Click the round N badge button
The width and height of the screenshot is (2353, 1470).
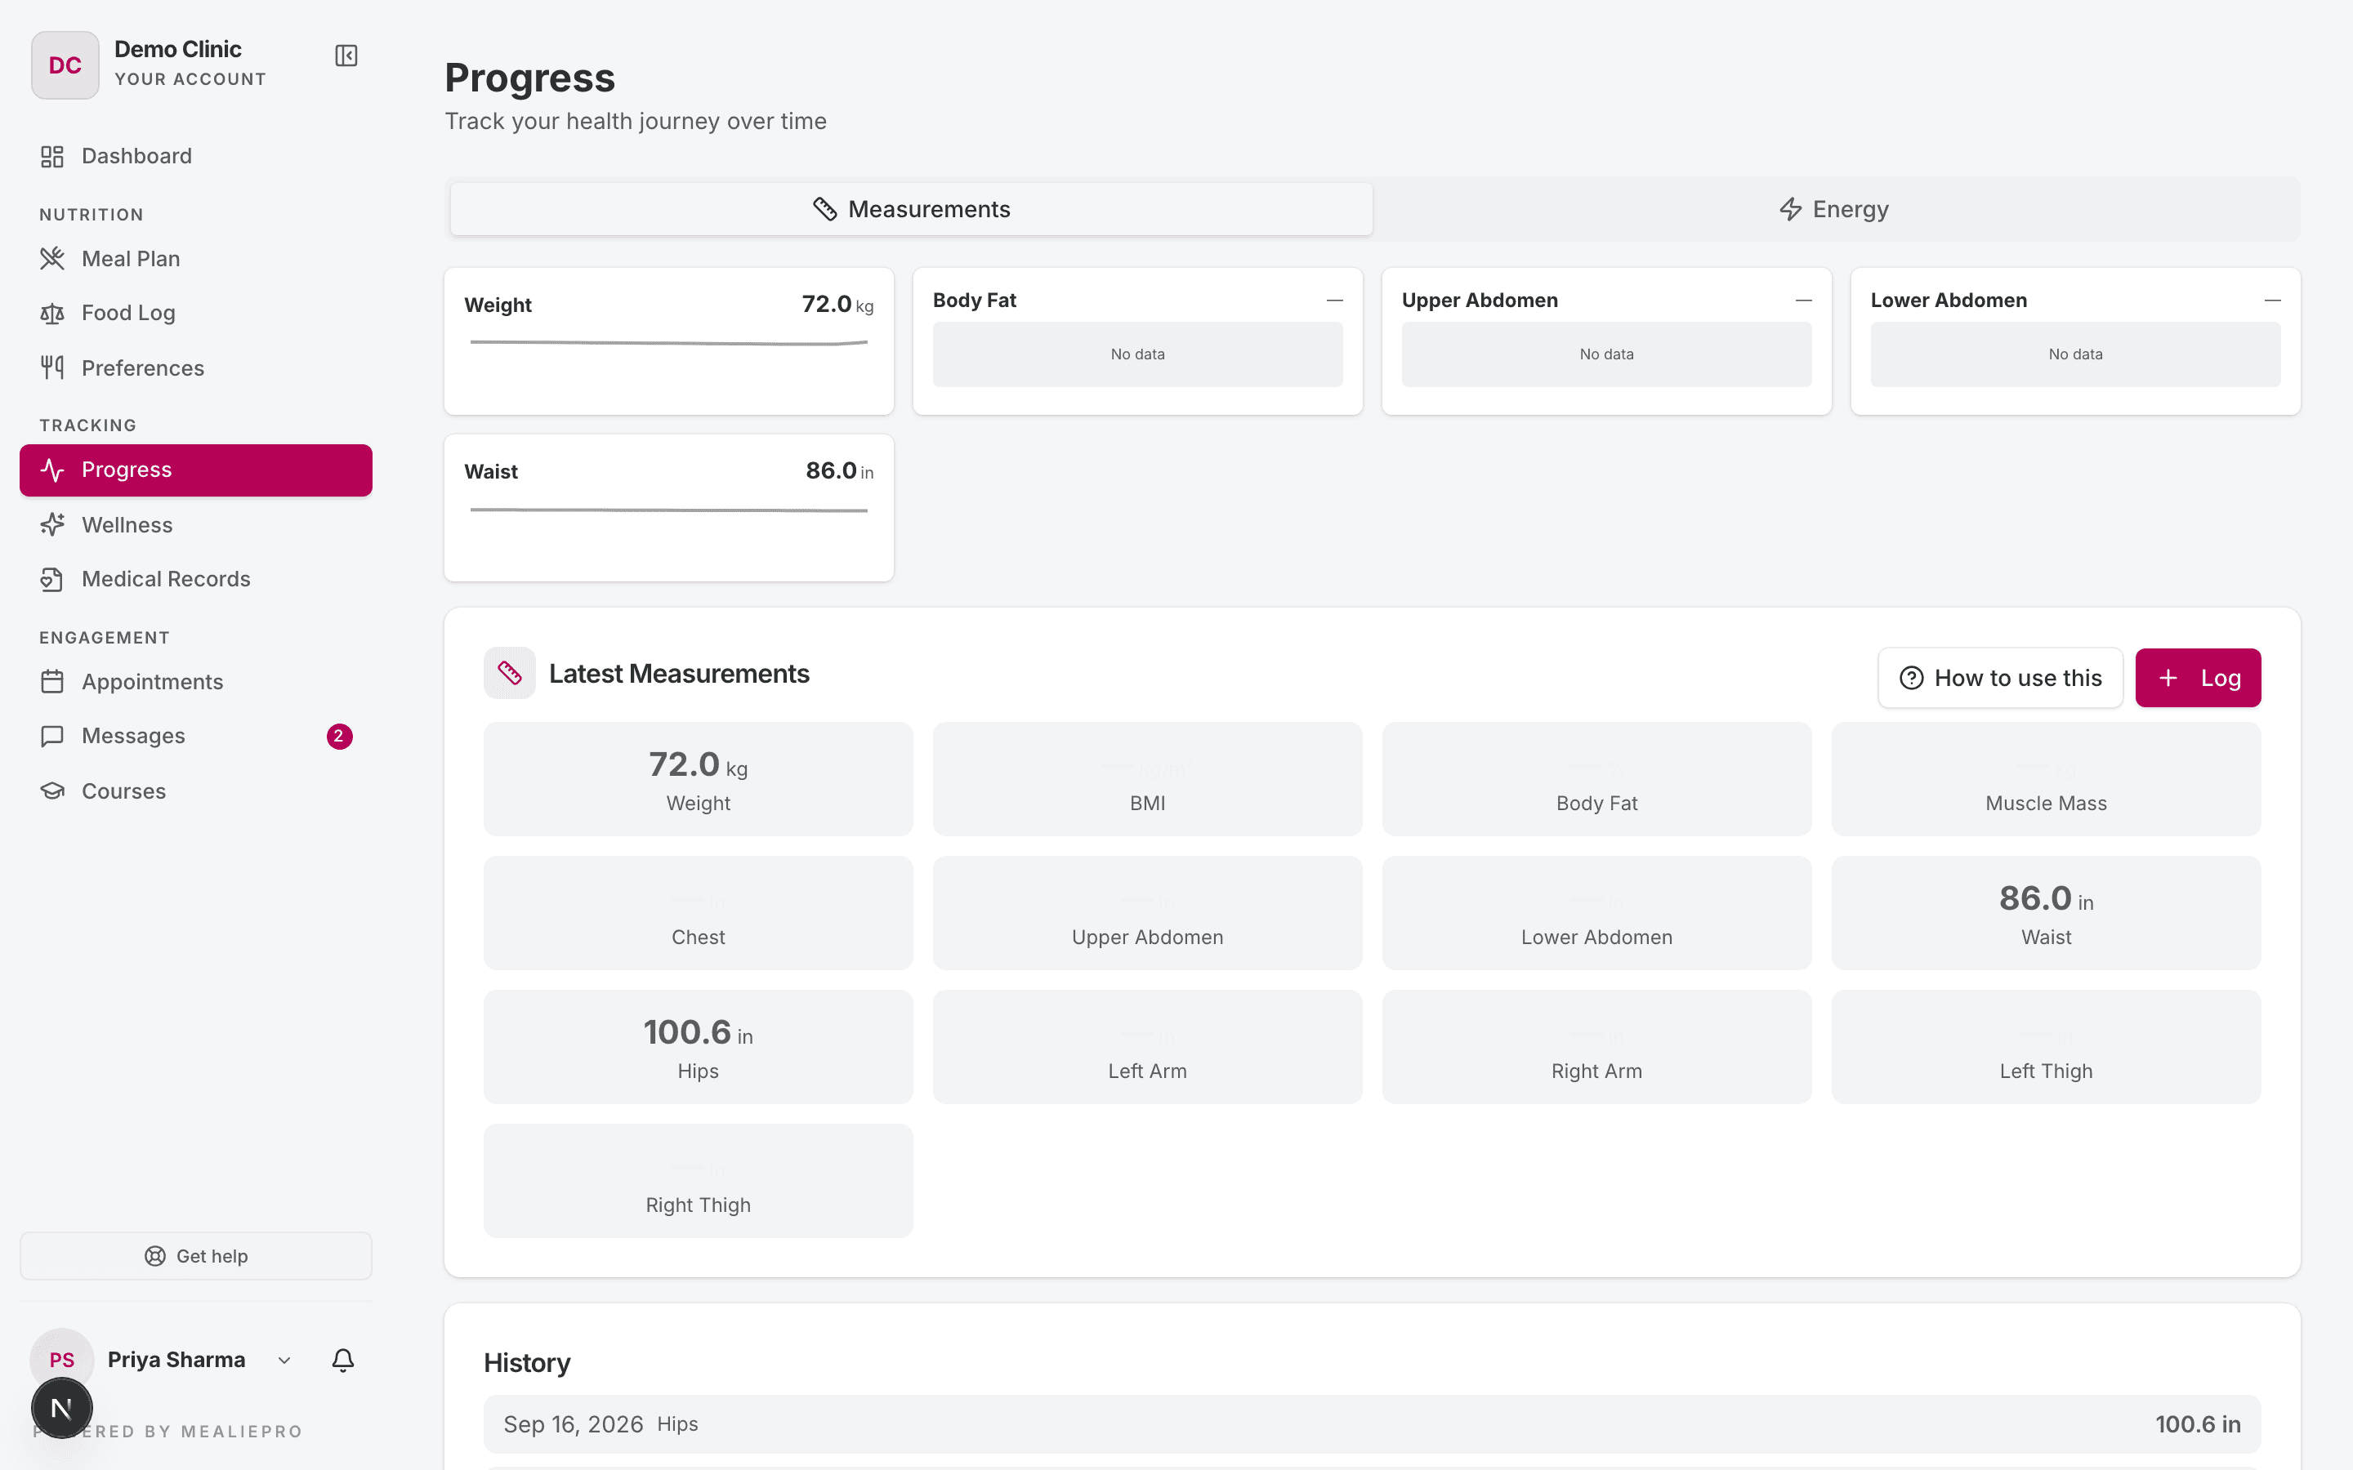point(62,1408)
